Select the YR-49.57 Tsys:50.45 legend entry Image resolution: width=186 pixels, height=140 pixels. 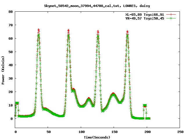click(x=145, y=18)
